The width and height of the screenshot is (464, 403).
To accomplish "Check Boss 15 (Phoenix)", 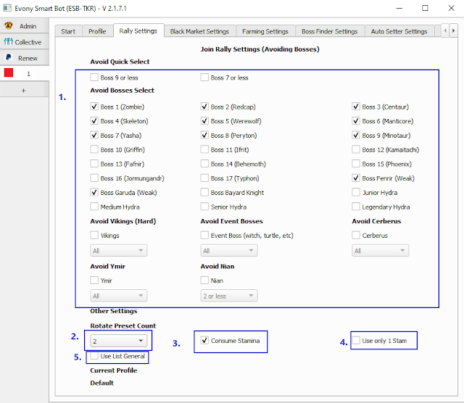I will click(x=356, y=164).
